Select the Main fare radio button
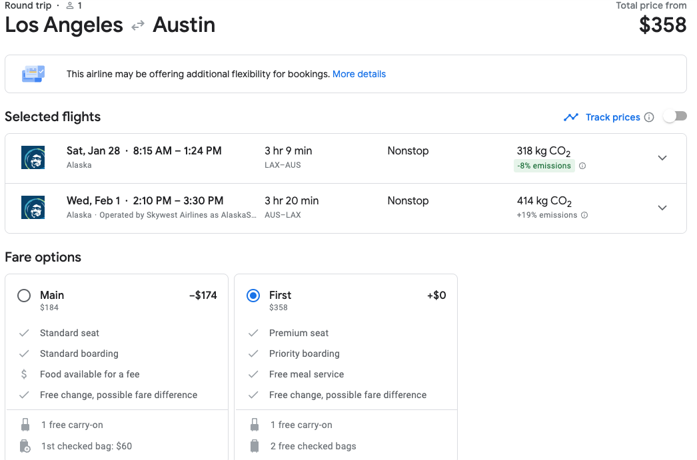The height and width of the screenshot is (460, 697). click(24, 296)
